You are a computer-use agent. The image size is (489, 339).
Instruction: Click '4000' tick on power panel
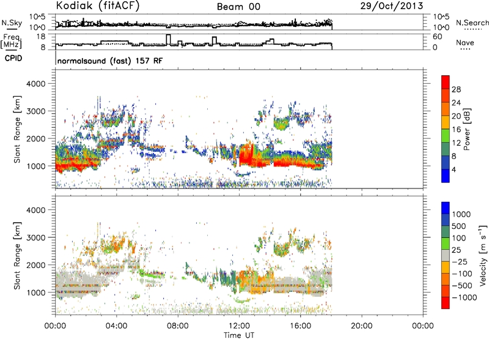tap(36, 84)
